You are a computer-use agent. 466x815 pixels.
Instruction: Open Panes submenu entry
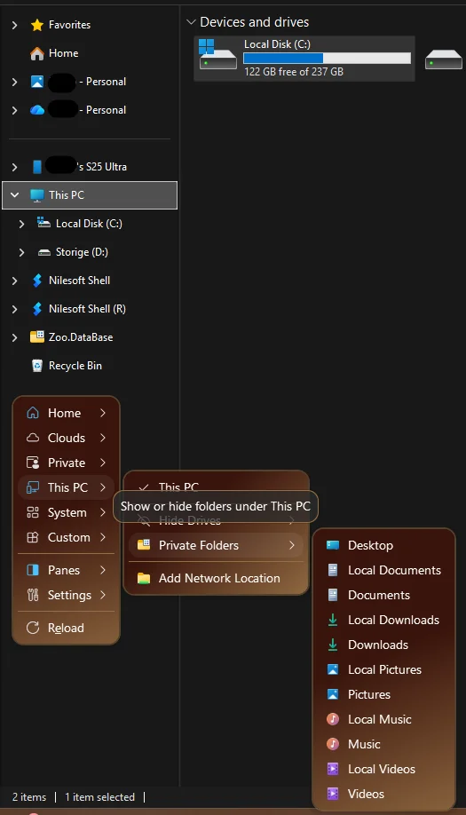66,570
